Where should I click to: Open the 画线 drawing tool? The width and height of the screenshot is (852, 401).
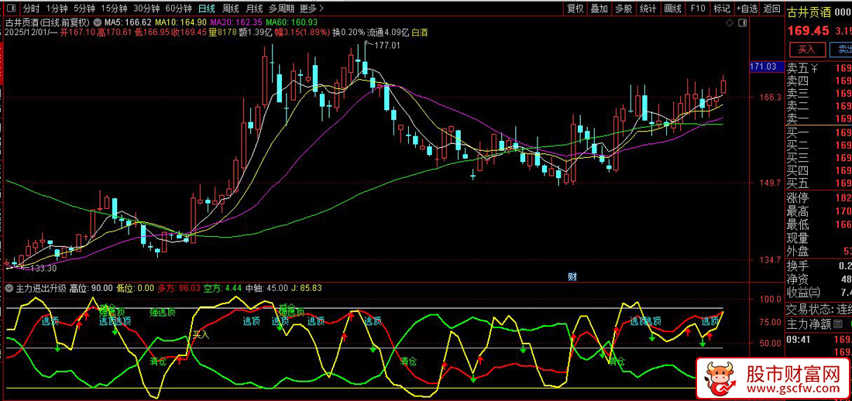tap(672, 9)
